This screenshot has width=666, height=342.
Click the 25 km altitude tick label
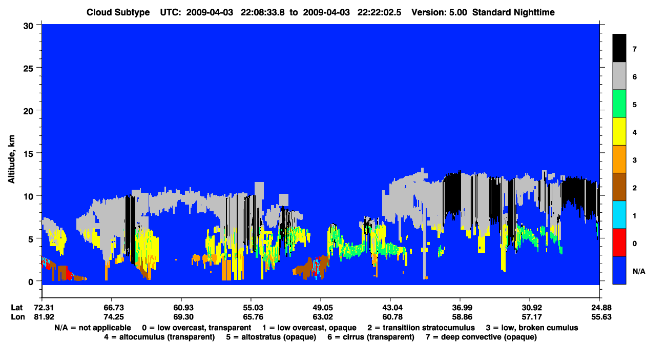[30, 68]
